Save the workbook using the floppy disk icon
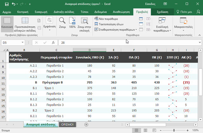This screenshot has height=133, width=203. (7, 4)
